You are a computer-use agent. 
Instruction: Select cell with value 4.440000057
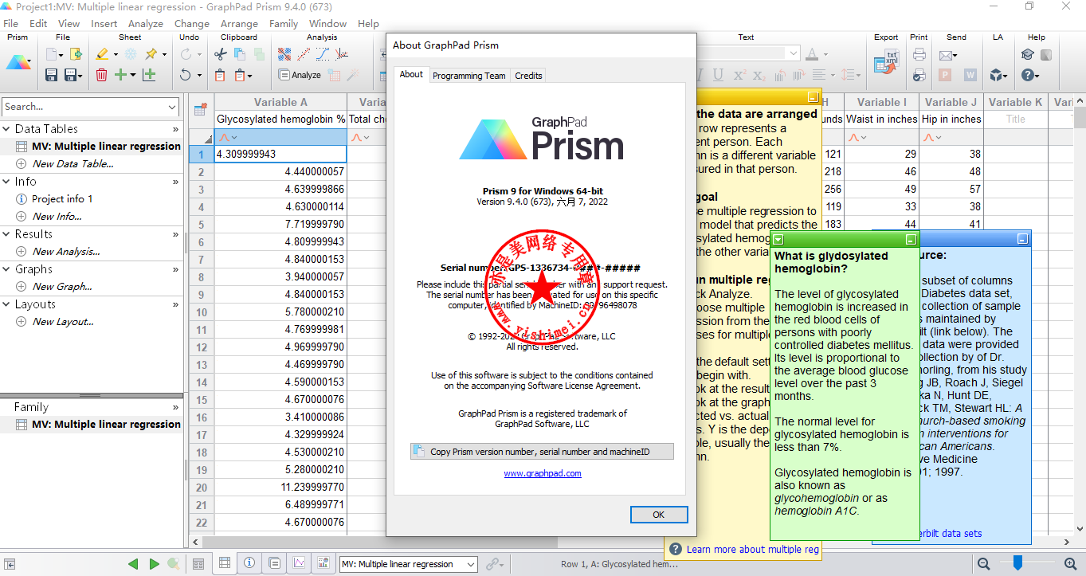(280, 171)
